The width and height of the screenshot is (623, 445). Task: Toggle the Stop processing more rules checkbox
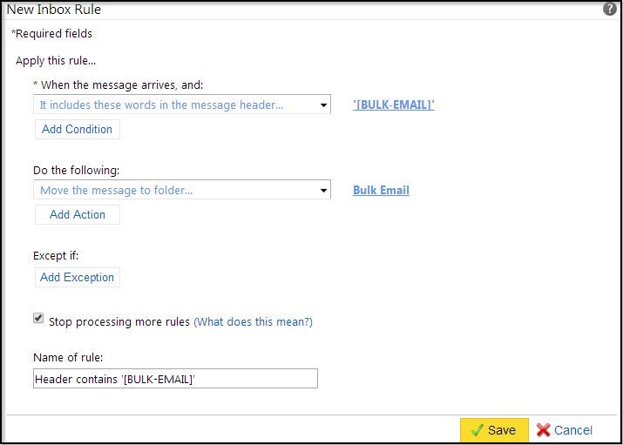(38, 319)
